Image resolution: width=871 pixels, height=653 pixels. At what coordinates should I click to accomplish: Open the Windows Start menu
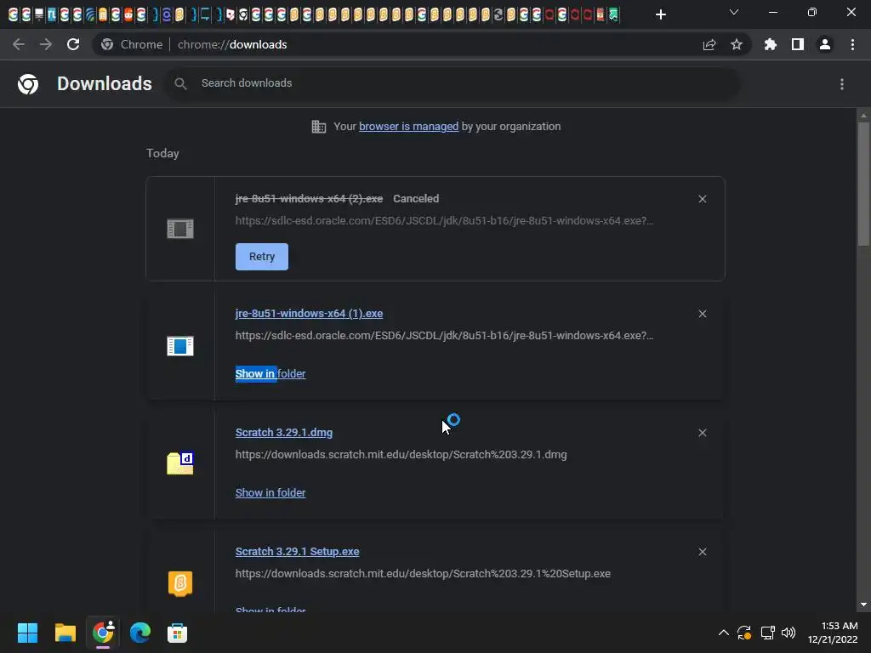(x=27, y=633)
